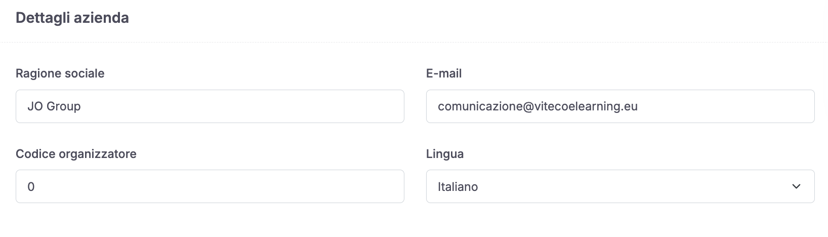Screen dimensions: 828x237
Task: Click the E-mail label
Action: click(x=444, y=73)
